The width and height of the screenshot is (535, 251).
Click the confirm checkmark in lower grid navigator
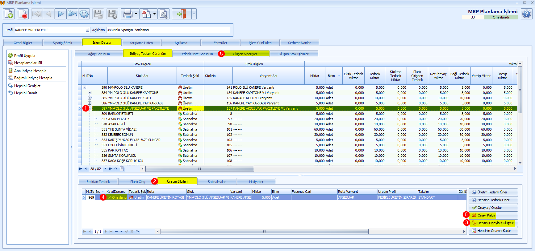click(127, 231)
